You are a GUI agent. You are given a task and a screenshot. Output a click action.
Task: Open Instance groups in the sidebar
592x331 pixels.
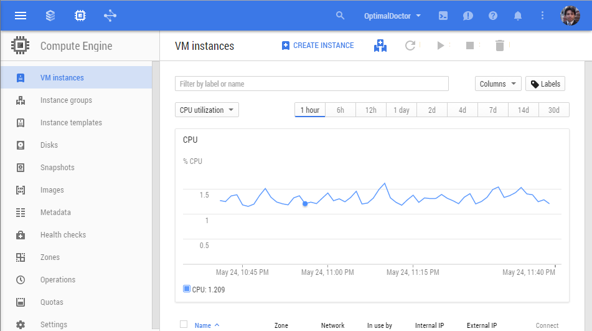(x=77, y=100)
